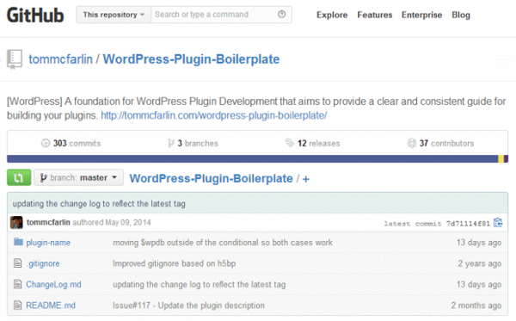The width and height of the screenshot is (516, 321).
Task: Open the Explore menu item
Action: tap(332, 15)
